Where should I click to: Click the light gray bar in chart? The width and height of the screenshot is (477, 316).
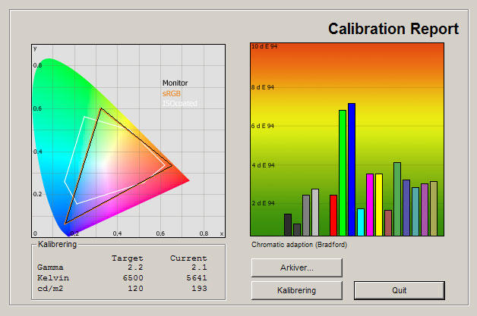point(315,212)
